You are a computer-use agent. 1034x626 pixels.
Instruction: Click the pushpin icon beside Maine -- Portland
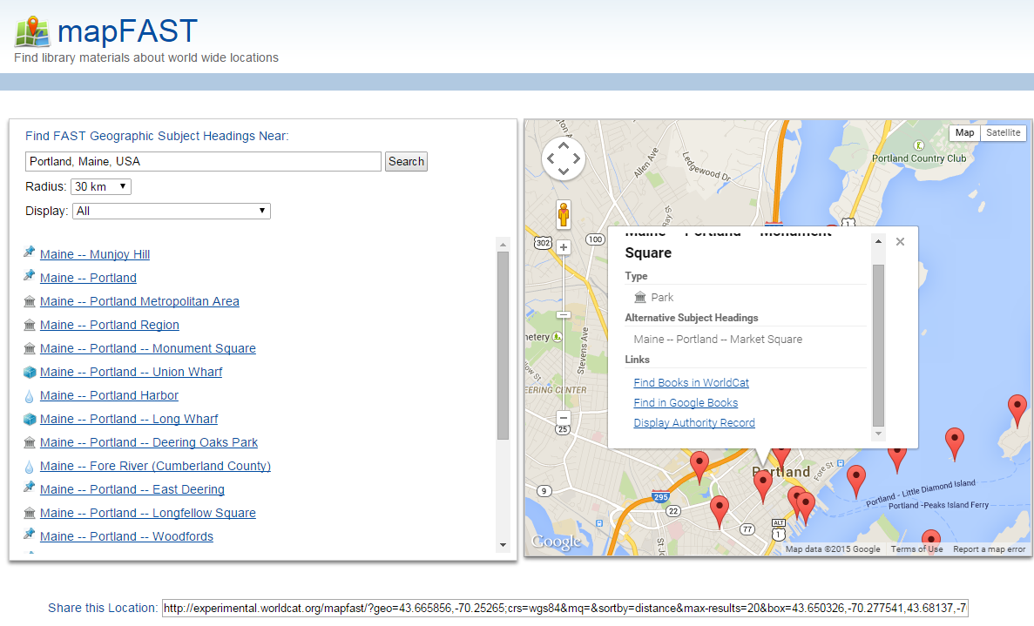pos(29,276)
